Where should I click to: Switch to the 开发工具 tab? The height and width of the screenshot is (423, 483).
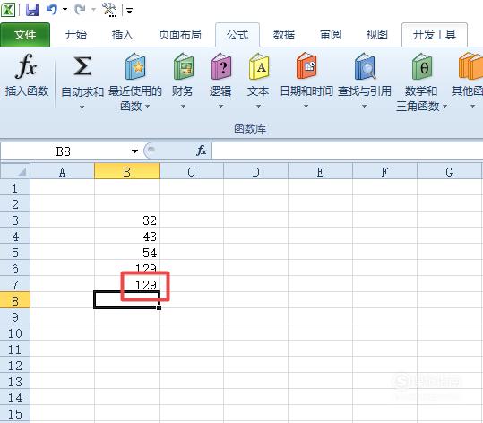click(x=435, y=35)
